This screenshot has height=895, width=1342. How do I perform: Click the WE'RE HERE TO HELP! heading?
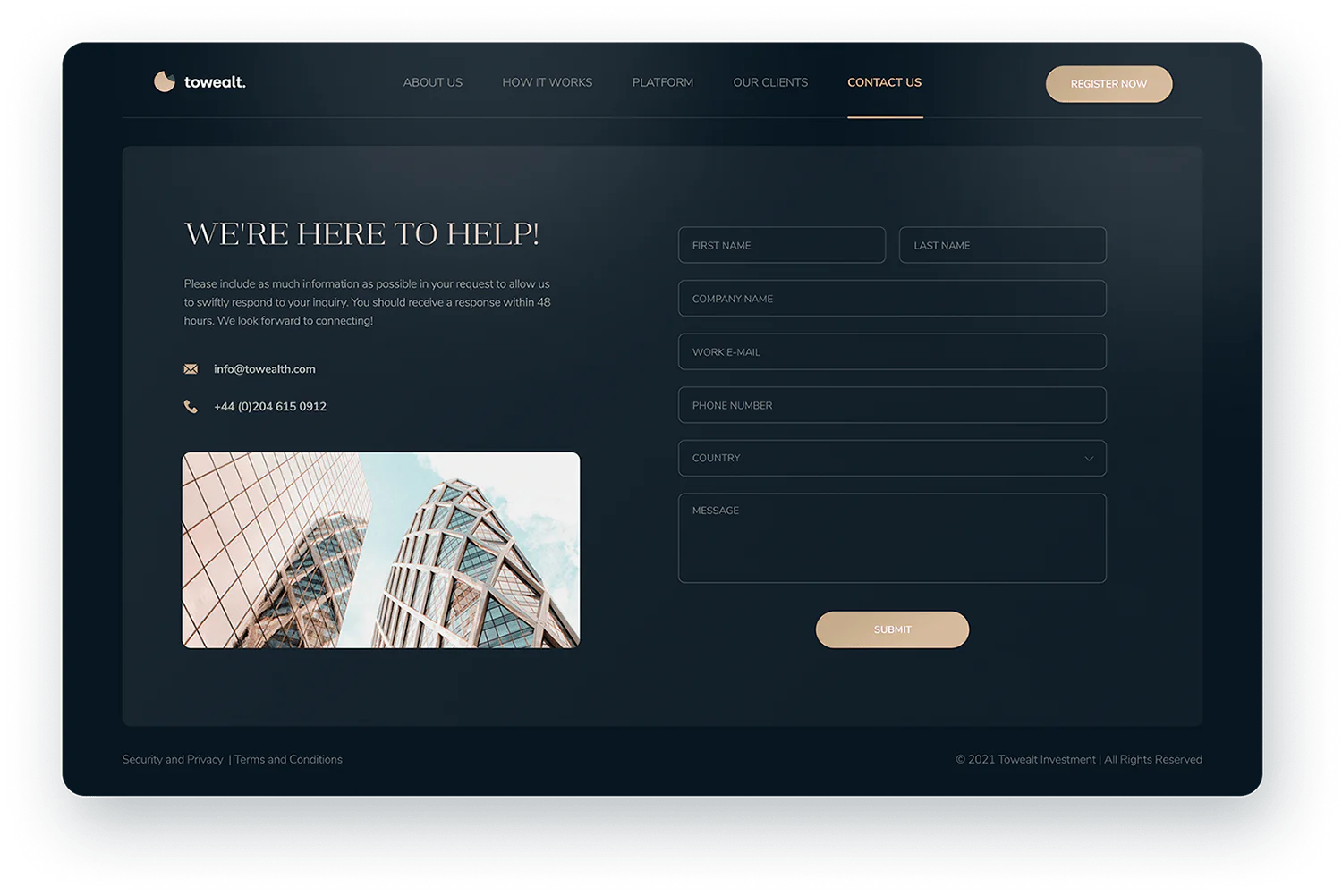click(362, 234)
